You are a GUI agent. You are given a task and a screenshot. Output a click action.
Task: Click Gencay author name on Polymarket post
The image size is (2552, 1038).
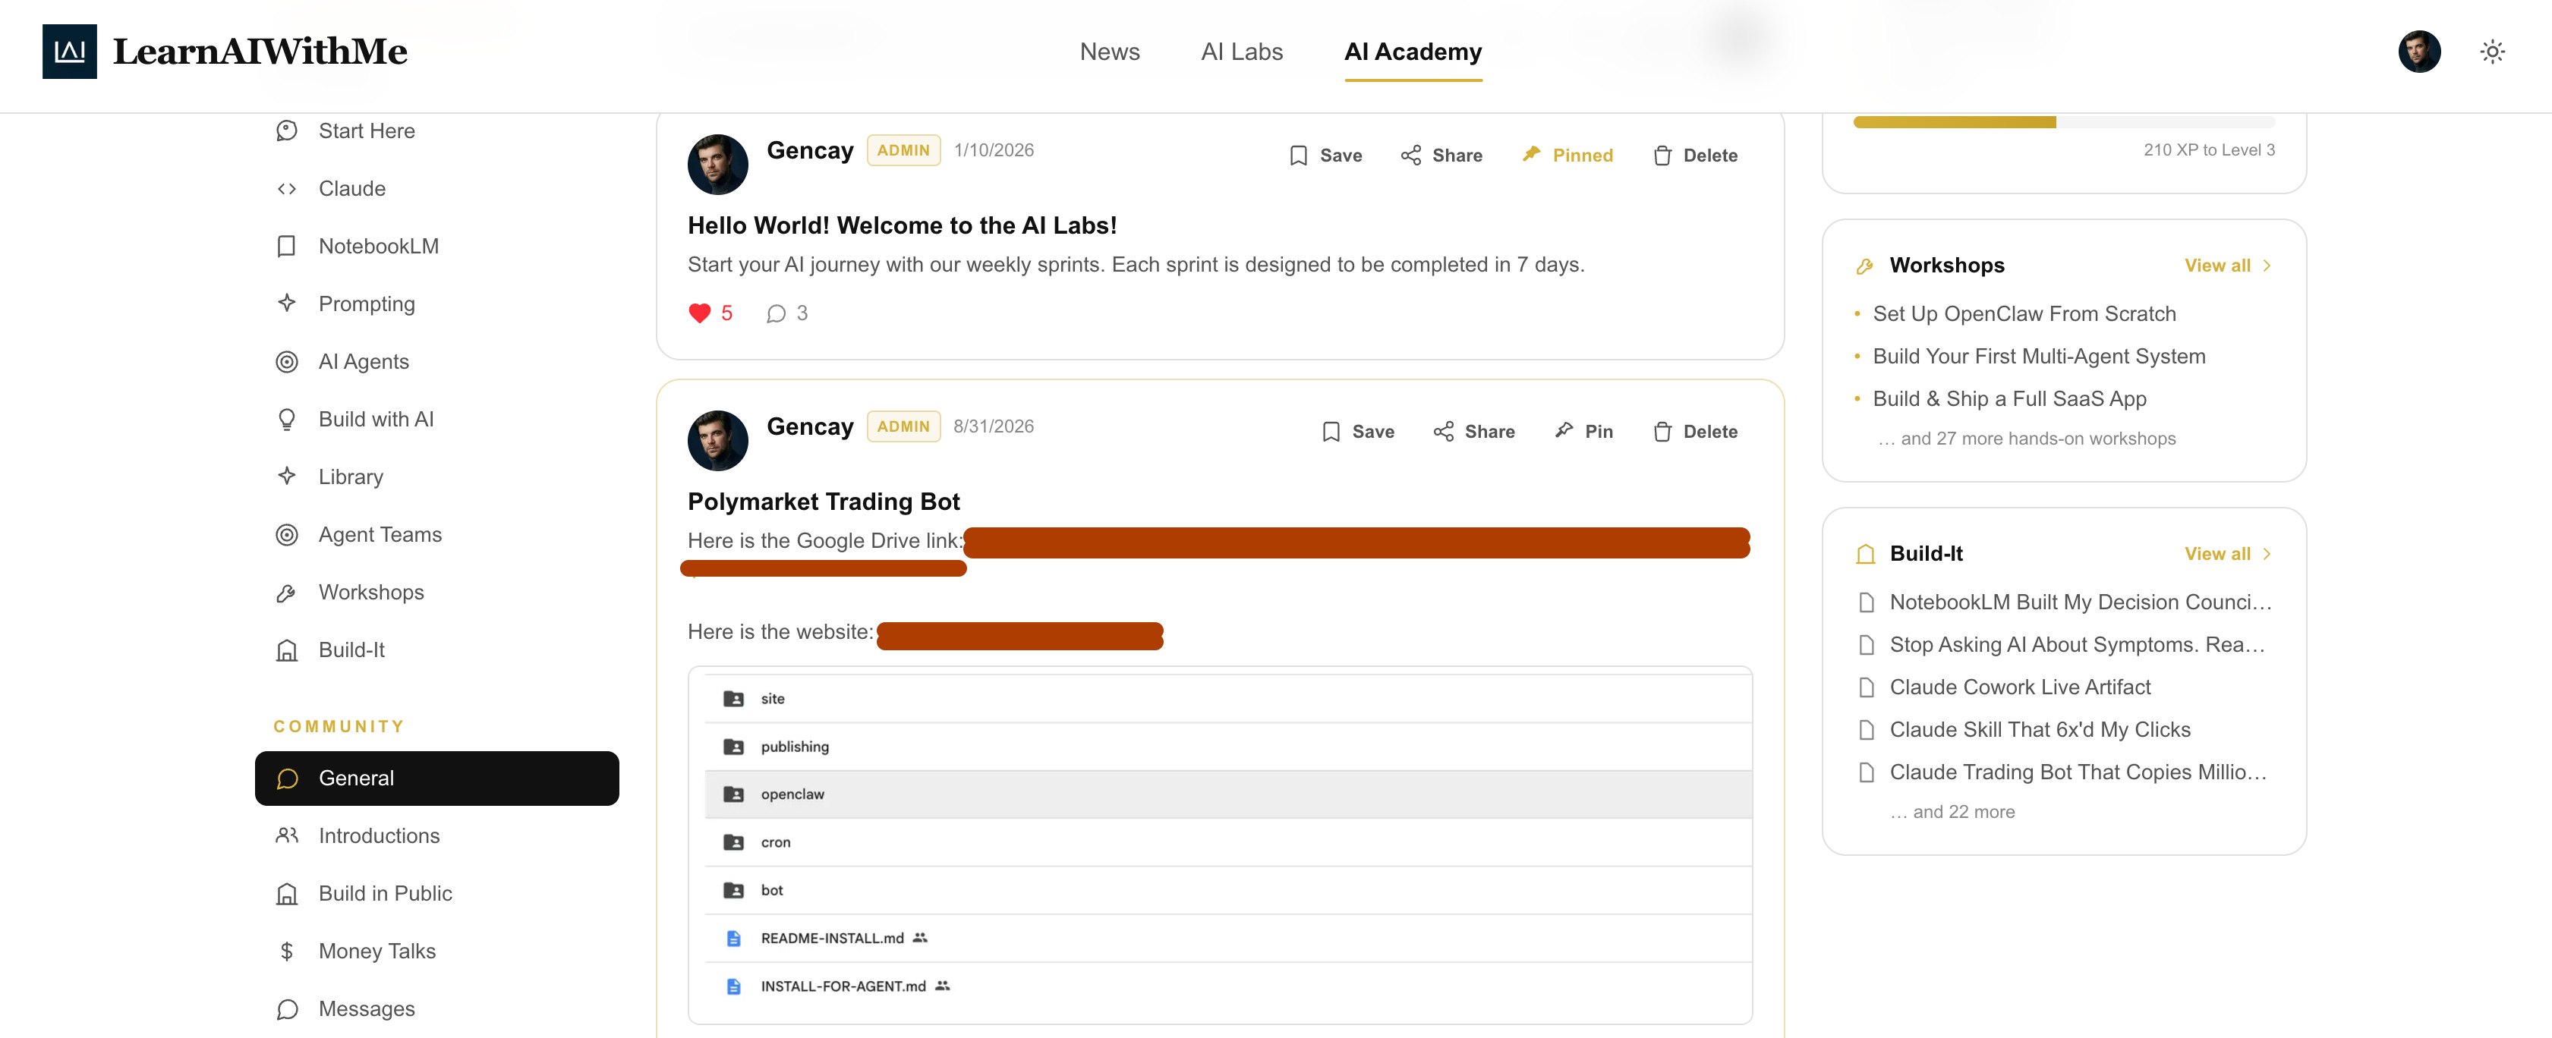coord(809,426)
